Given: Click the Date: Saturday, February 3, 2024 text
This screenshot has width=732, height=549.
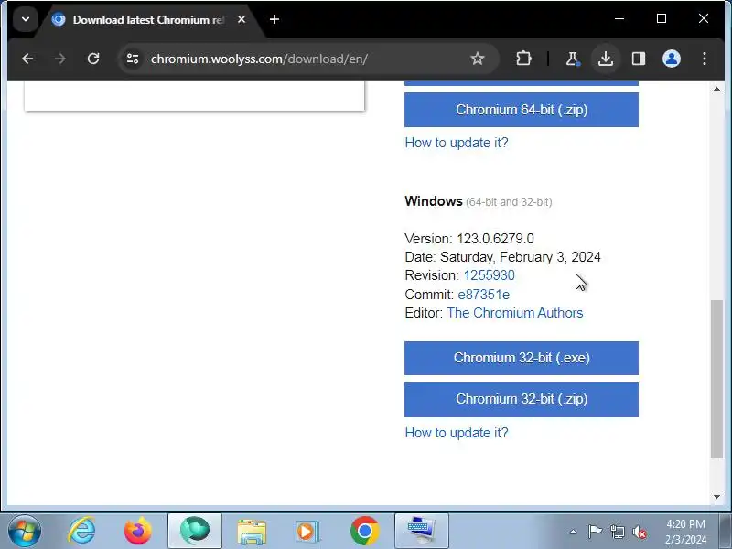Looking at the screenshot, I should tap(502, 257).
